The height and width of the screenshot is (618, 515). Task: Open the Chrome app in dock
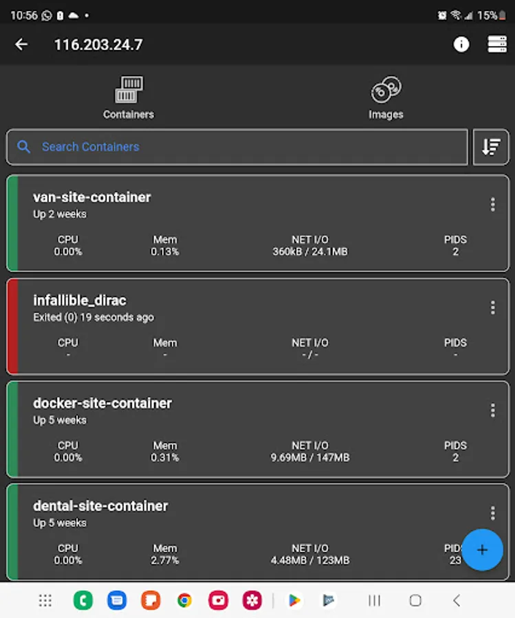[184, 601]
